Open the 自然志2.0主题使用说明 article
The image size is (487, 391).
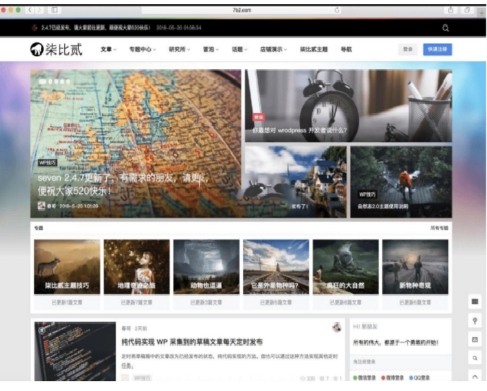[x=401, y=182]
